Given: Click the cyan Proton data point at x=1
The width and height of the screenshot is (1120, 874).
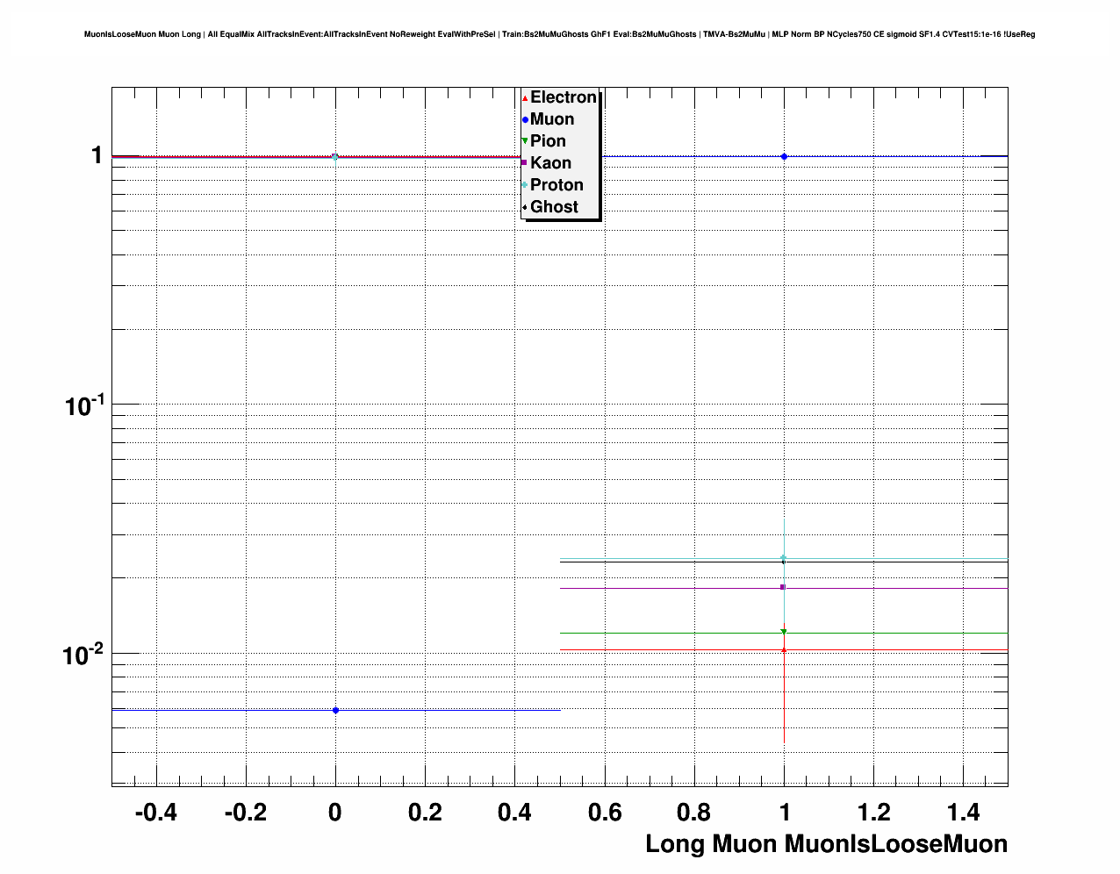Looking at the screenshot, I should [x=784, y=557].
